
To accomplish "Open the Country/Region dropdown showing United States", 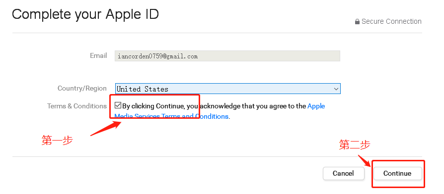I will [227, 89].
